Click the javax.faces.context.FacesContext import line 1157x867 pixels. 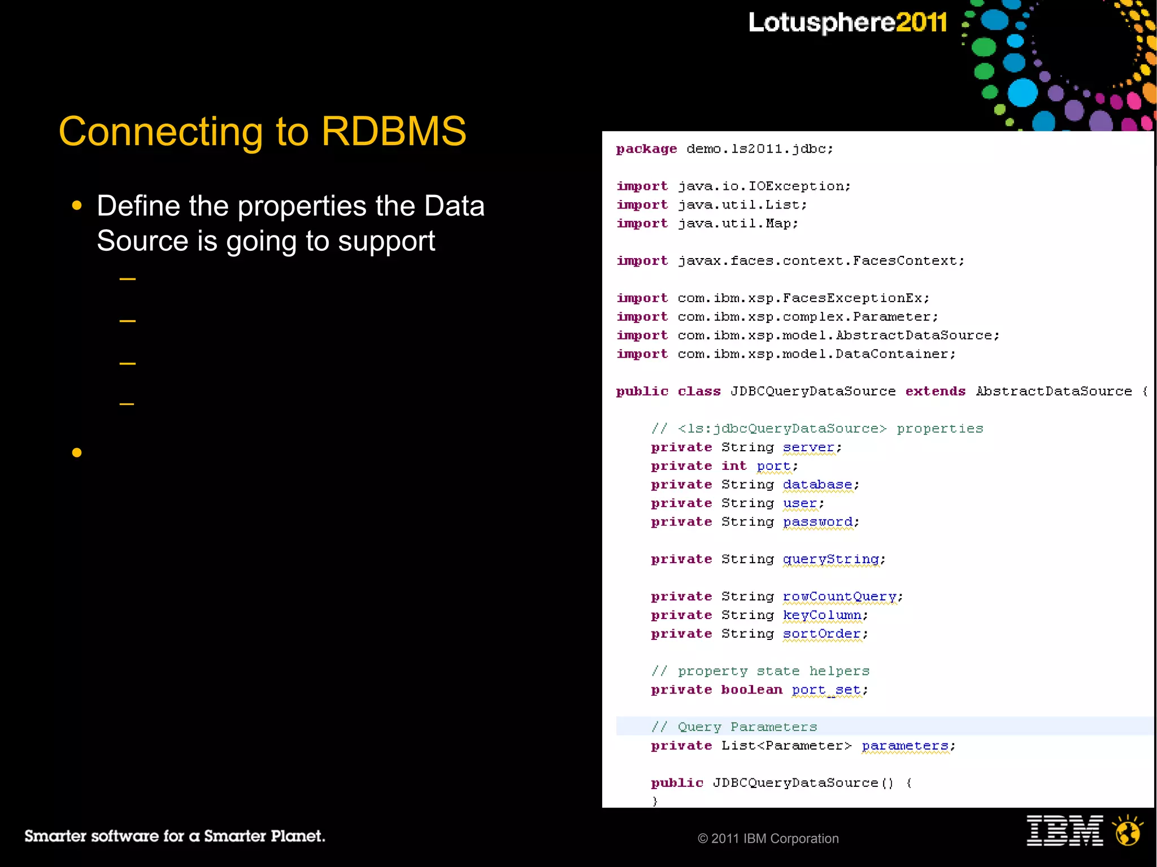point(790,261)
